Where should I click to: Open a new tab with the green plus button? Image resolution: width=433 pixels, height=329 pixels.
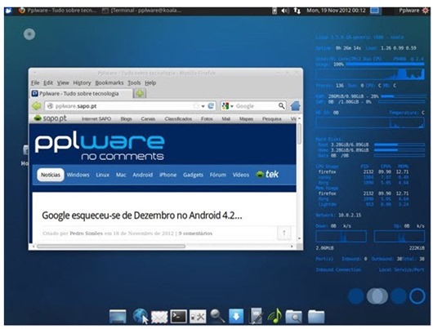click(140, 94)
